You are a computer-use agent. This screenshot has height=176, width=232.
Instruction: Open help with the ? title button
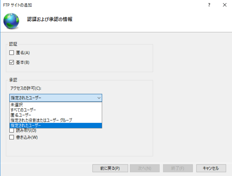(209, 5)
